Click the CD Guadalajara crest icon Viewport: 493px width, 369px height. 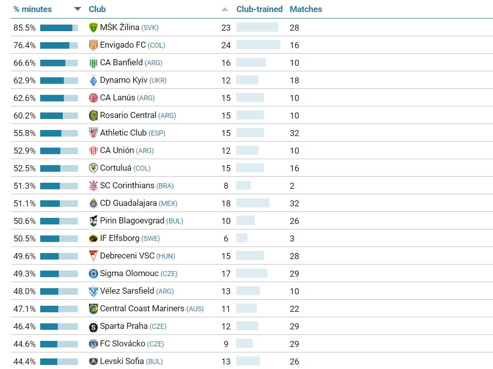(x=93, y=203)
